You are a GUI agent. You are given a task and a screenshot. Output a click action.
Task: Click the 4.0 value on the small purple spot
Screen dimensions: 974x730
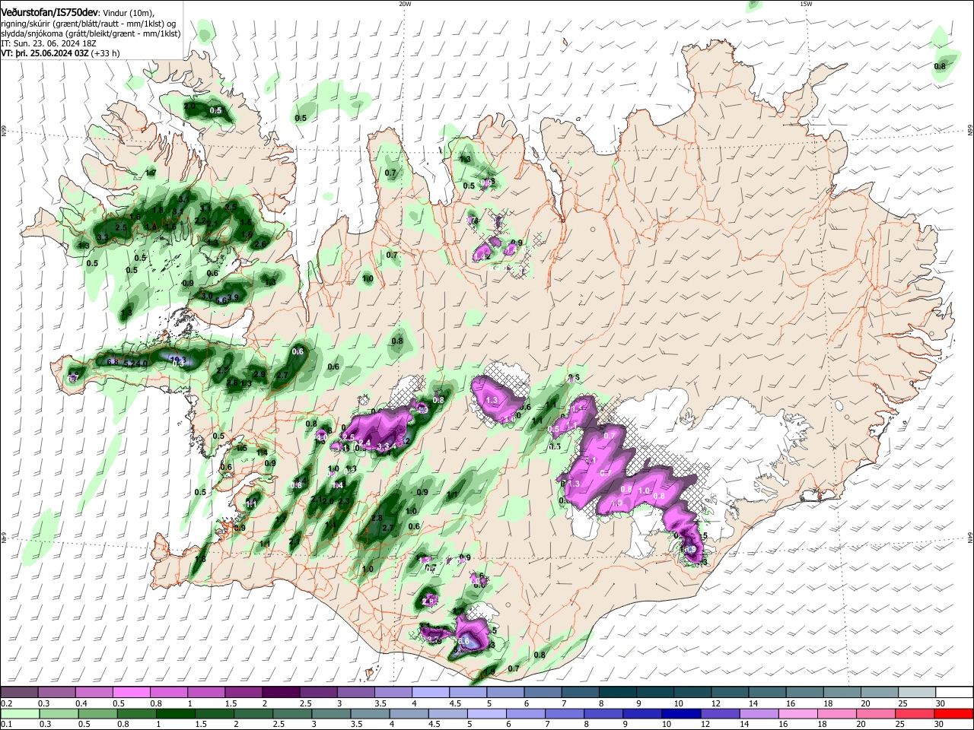(x=320, y=438)
